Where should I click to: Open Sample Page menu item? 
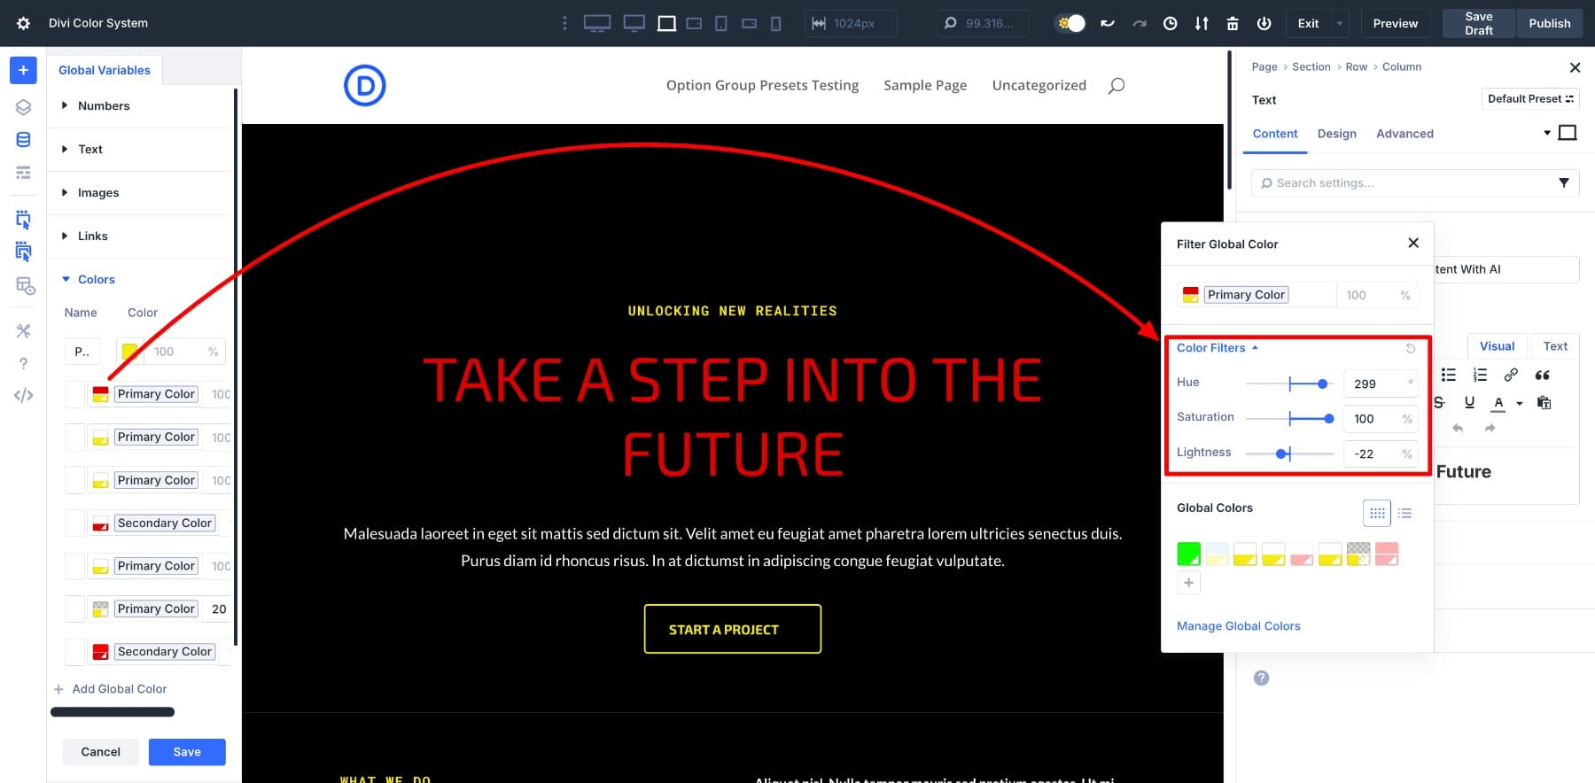click(925, 85)
